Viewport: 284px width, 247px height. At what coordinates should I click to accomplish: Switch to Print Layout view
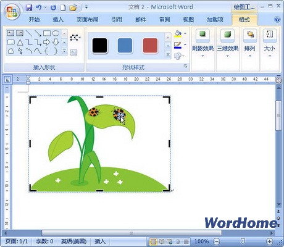153,241
